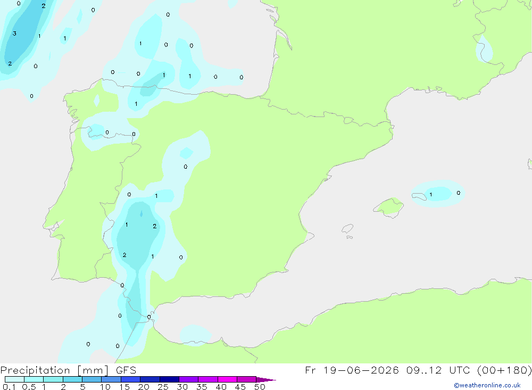Click the '10' legend scale label
532x390 pixels.
[105, 387]
